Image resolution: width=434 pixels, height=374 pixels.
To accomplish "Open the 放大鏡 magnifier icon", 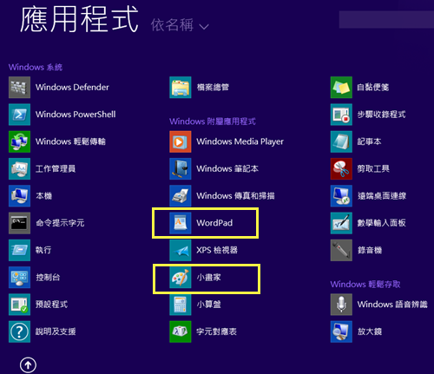I will (x=341, y=331).
